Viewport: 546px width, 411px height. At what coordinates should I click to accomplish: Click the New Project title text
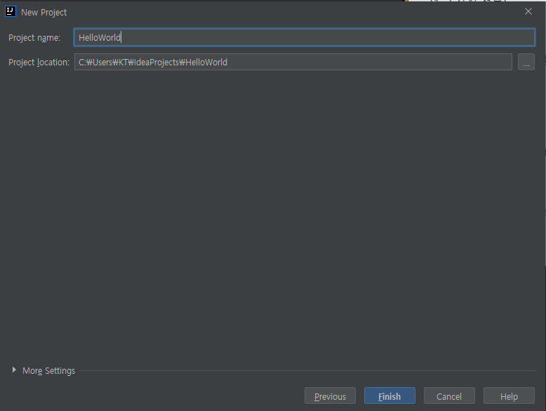point(44,13)
